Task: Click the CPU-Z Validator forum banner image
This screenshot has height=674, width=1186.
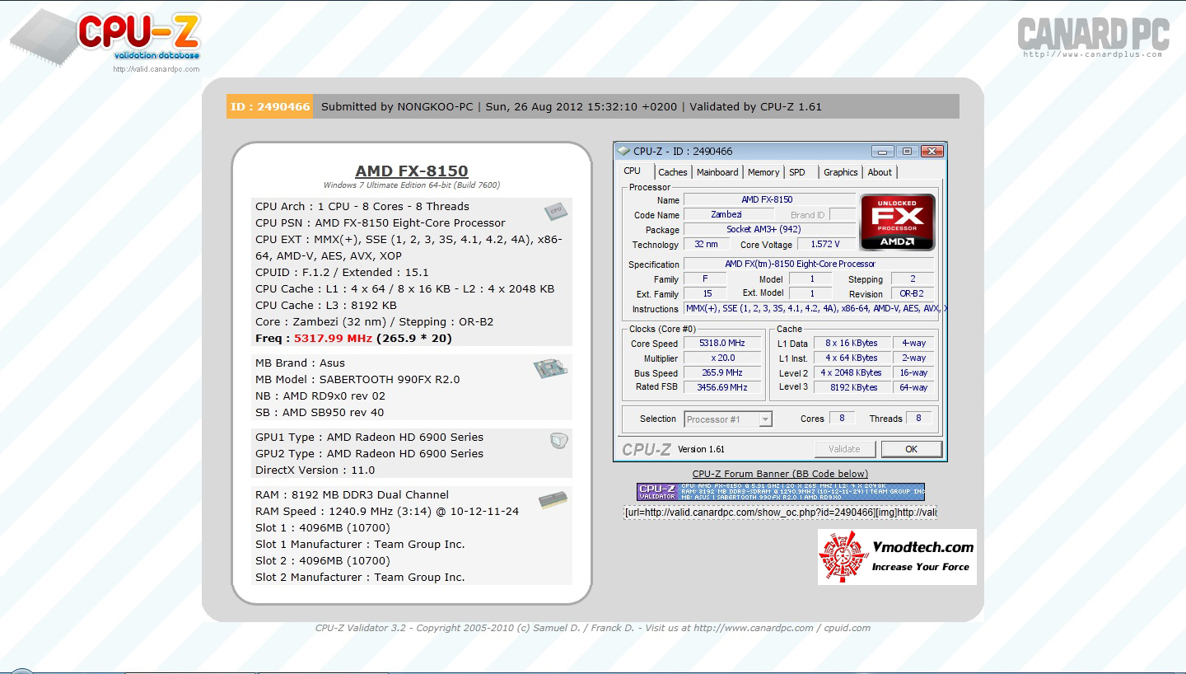Action: [x=781, y=492]
